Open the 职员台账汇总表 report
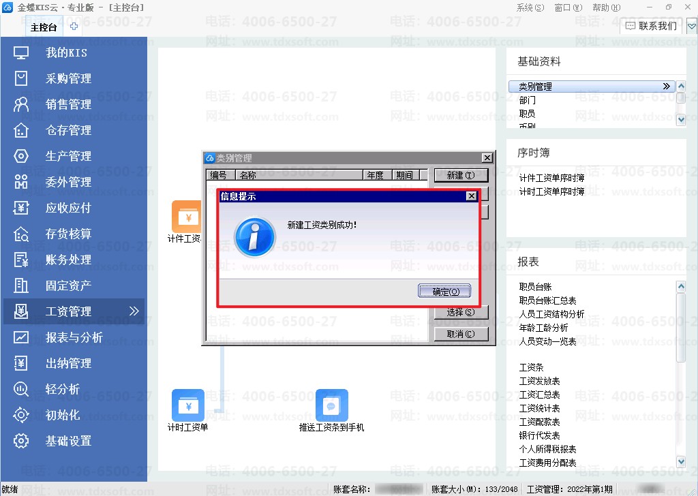Viewport: 698px width, 496px height. (547, 300)
